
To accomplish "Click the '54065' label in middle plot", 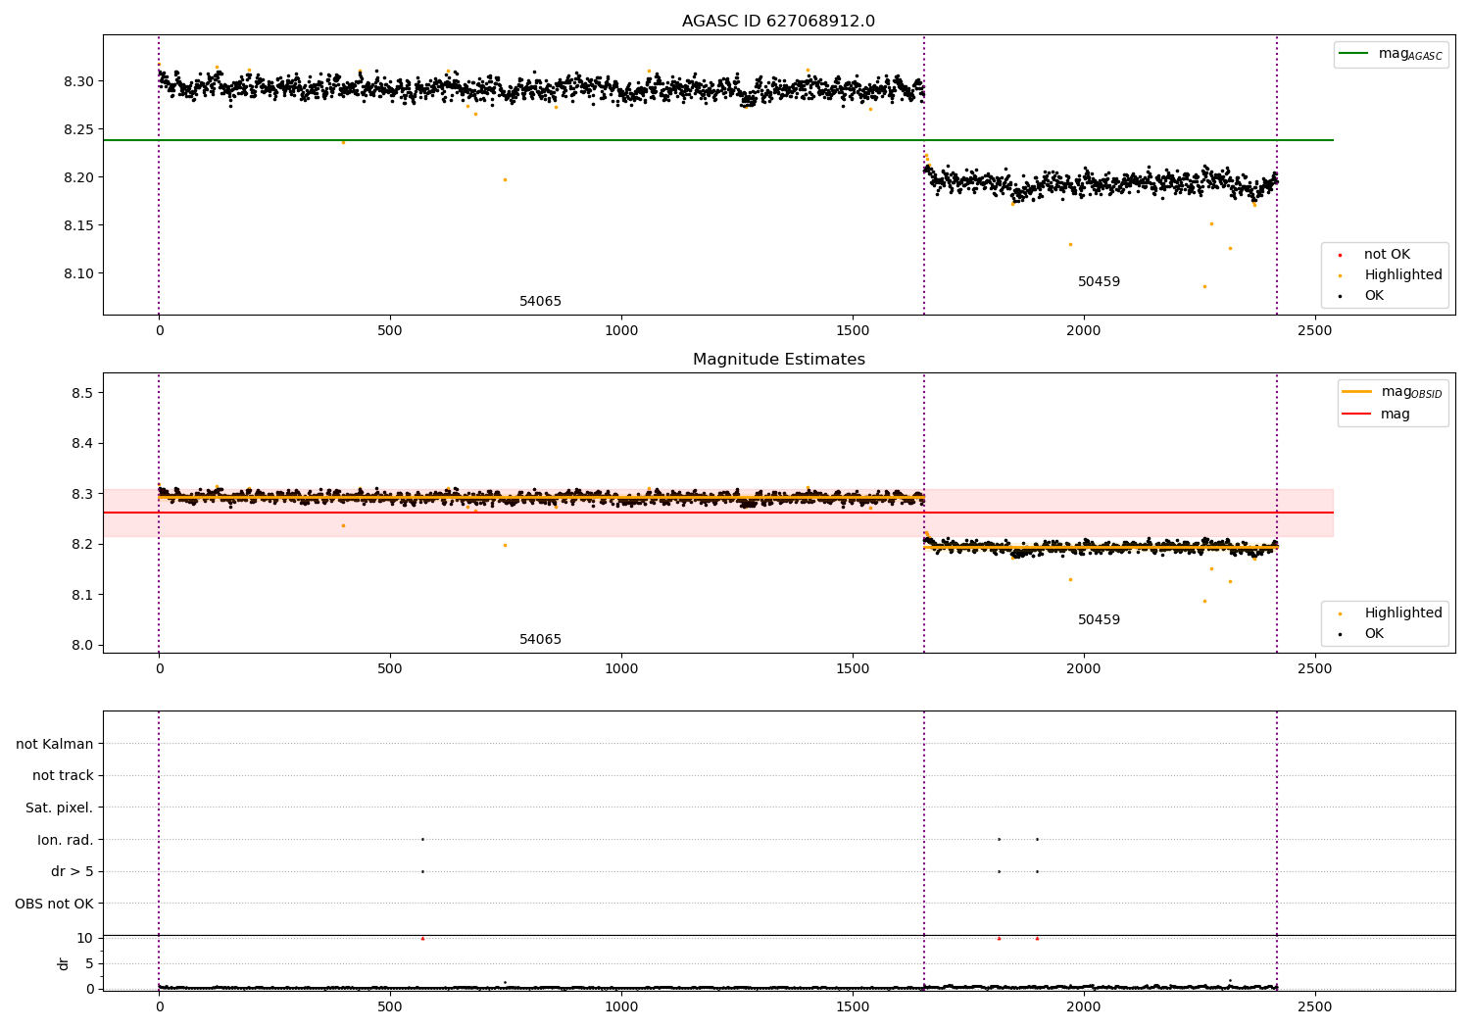I will tap(540, 640).
